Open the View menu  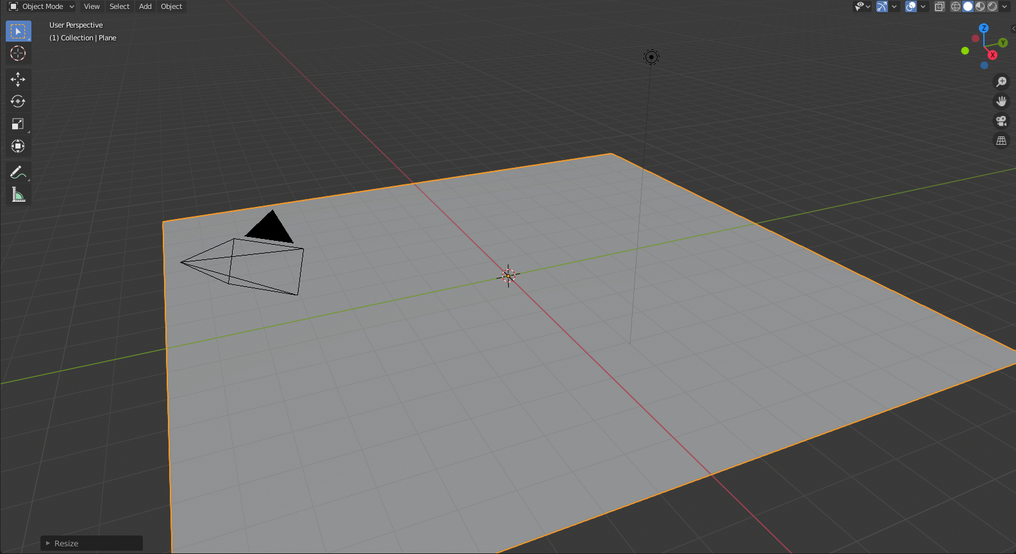(92, 6)
